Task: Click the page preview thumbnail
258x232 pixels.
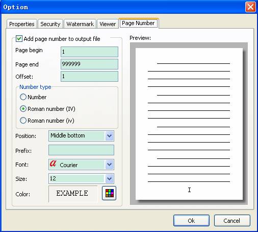Action: click(189, 124)
